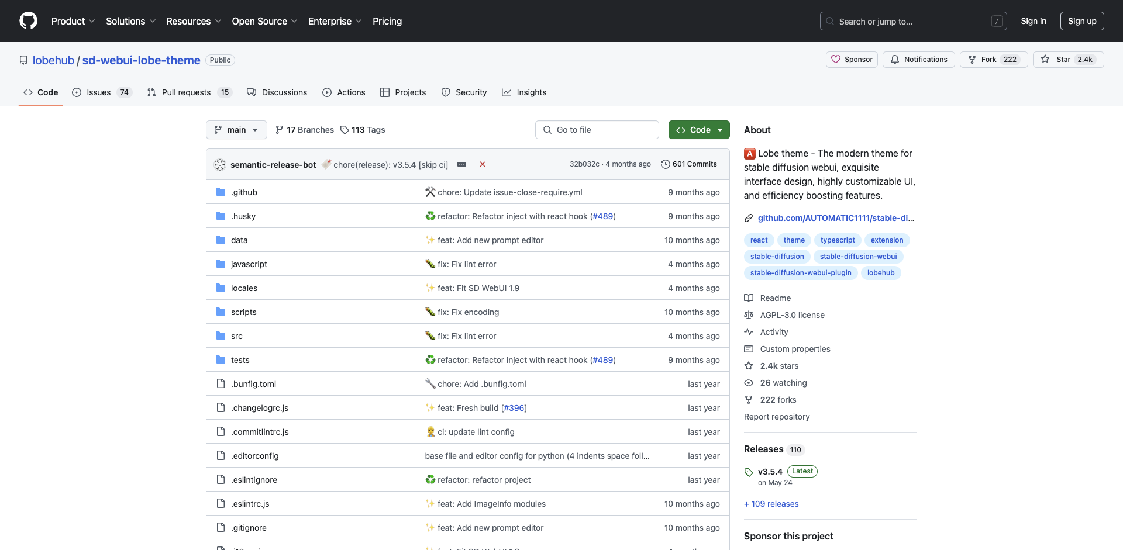Open the Projects tab
The height and width of the screenshot is (550, 1123).
[x=403, y=92]
